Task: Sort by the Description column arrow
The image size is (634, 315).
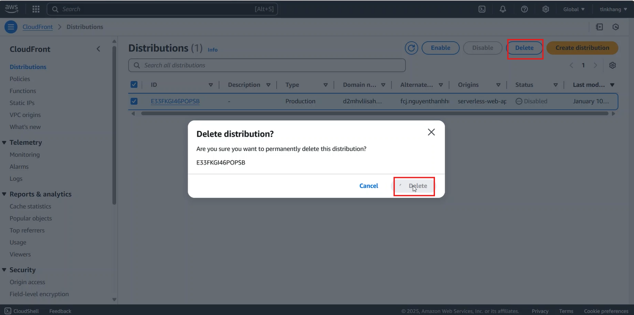Action: click(x=268, y=85)
